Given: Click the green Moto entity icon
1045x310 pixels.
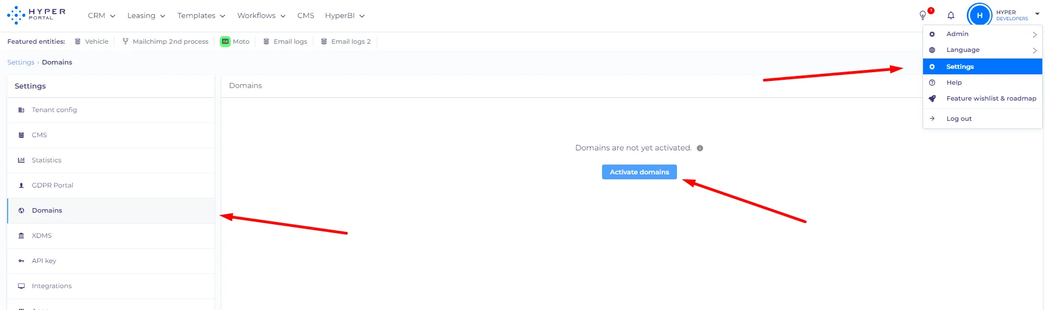Looking at the screenshot, I should pyautogui.click(x=225, y=42).
